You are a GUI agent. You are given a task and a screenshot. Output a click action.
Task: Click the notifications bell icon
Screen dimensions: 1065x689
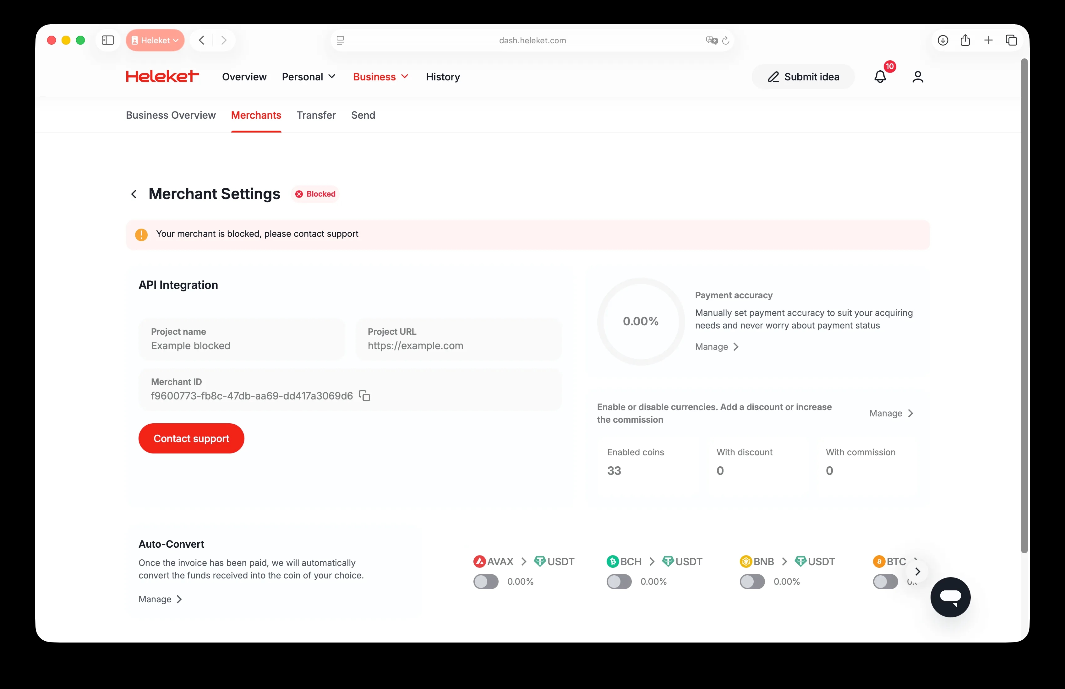tap(881, 77)
